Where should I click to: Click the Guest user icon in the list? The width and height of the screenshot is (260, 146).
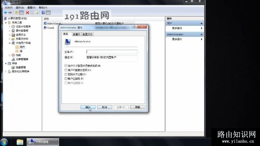click(45, 28)
